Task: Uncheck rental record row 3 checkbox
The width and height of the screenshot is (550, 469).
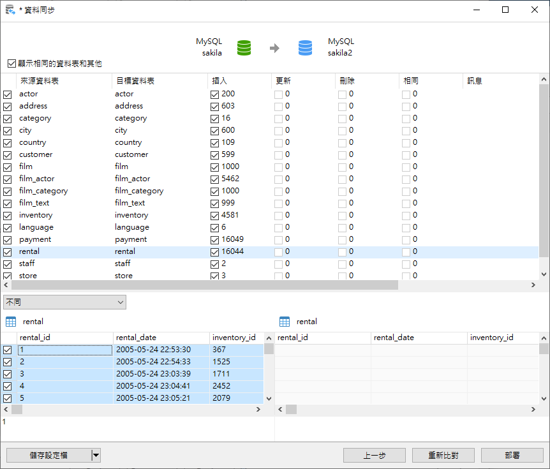Action: 8,374
